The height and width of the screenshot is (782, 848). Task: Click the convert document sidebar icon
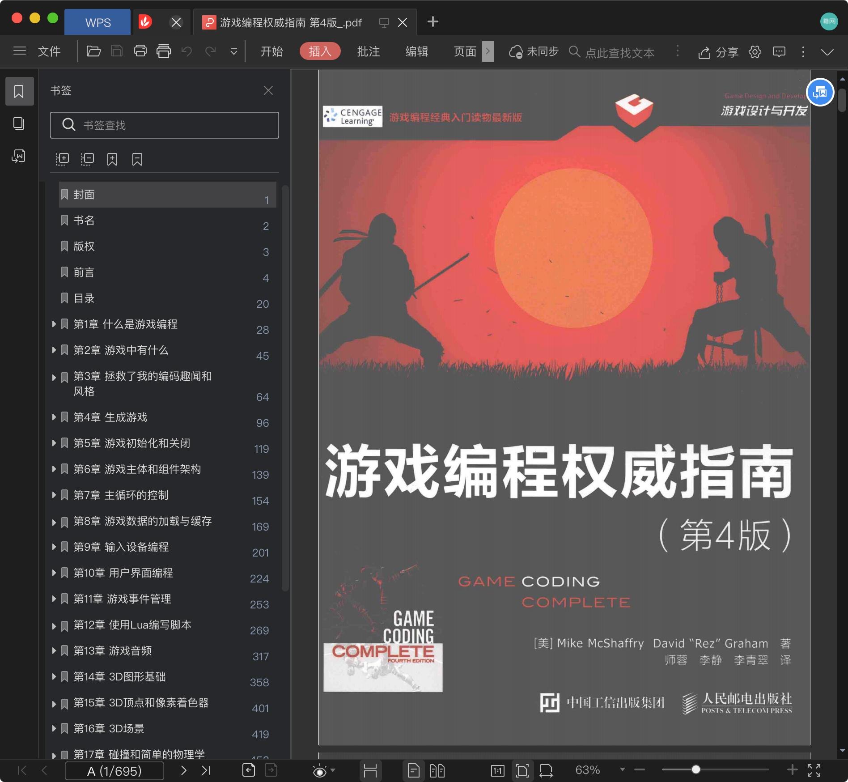pos(19,156)
